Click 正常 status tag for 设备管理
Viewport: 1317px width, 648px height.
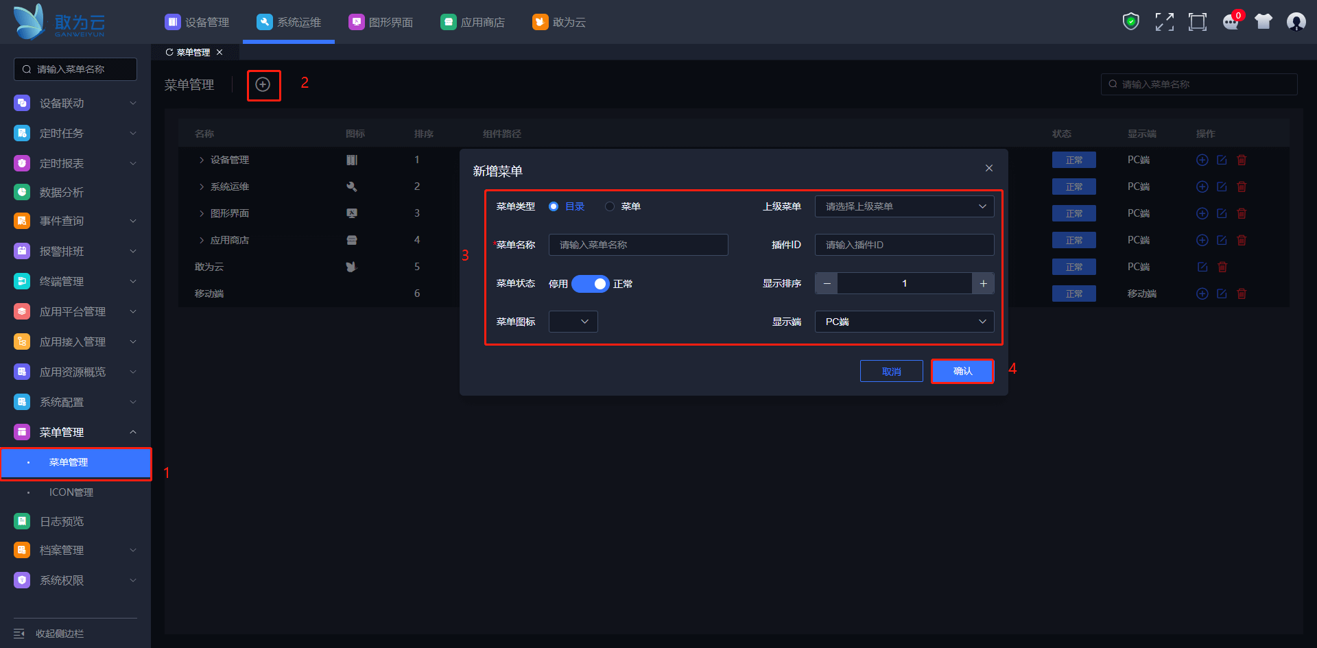tap(1074, 160)
